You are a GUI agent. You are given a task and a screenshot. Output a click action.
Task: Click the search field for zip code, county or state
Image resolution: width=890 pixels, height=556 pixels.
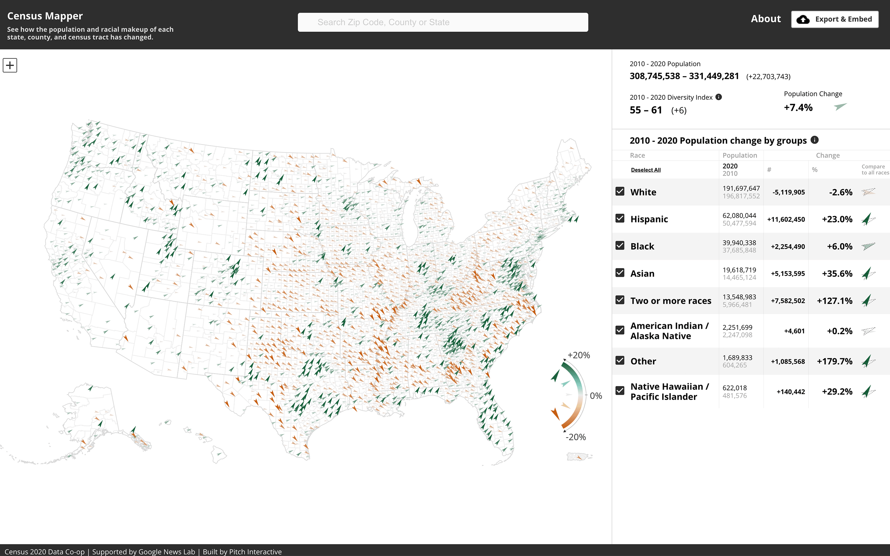tap(443, 23)
